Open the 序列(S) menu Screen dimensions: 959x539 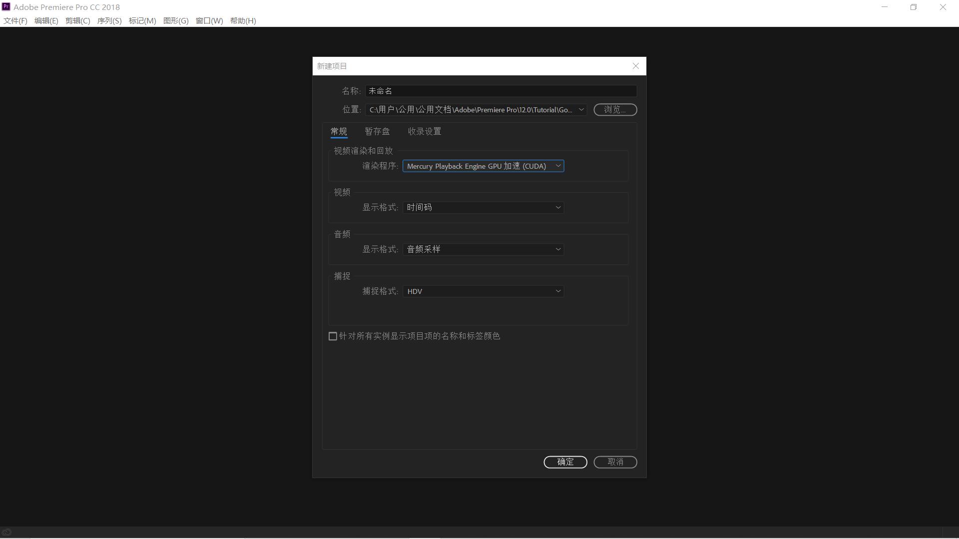tap(109, 21)
